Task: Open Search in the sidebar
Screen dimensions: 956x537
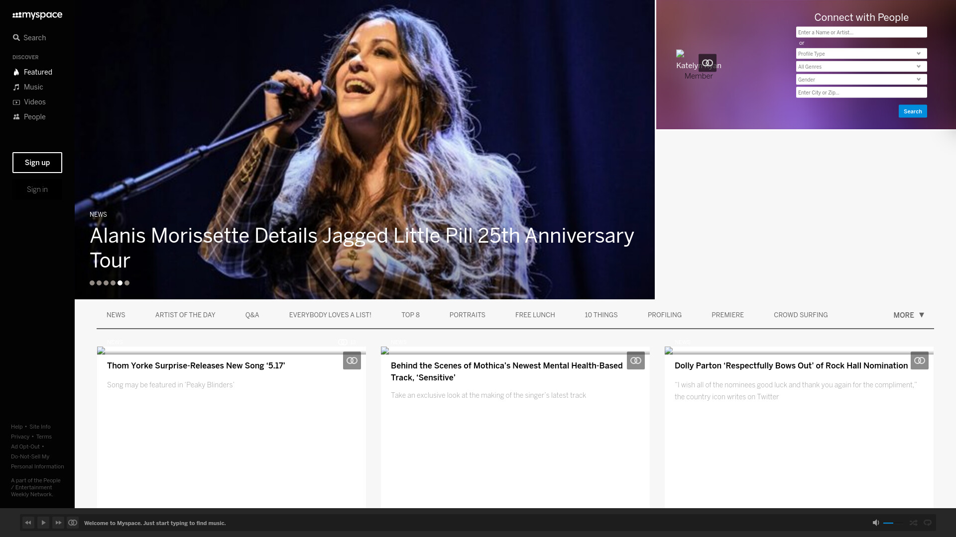Action: click(29, 38)
